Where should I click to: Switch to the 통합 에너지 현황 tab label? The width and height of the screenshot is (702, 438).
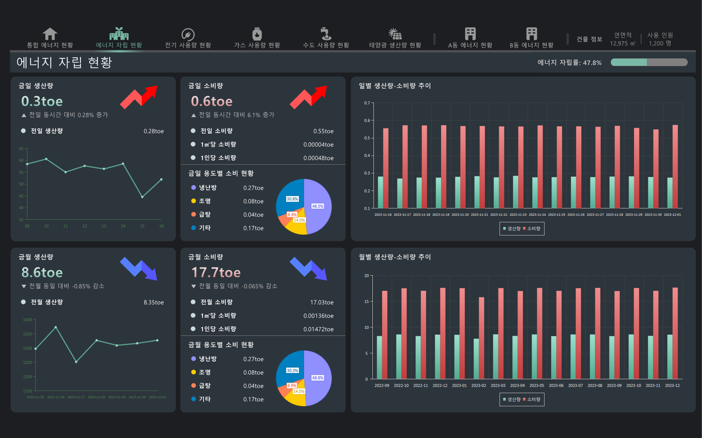(x=50, y=45)
